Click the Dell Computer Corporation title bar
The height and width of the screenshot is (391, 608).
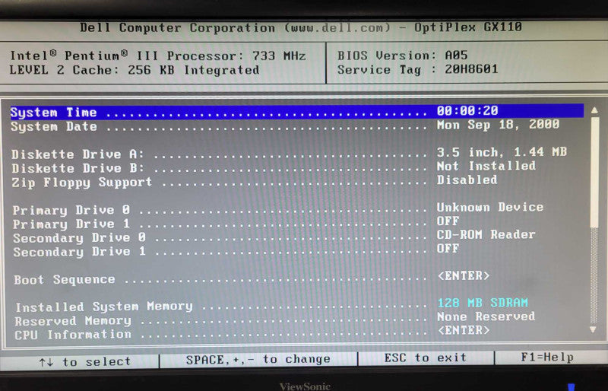301,27
